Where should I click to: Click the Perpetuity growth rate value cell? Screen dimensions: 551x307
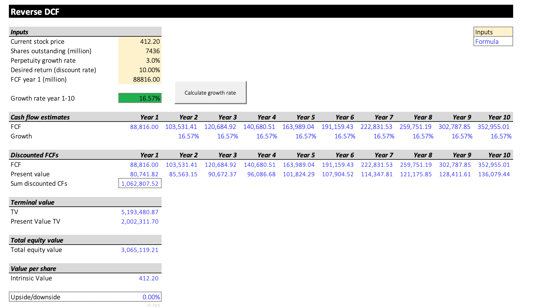(140, 60)
